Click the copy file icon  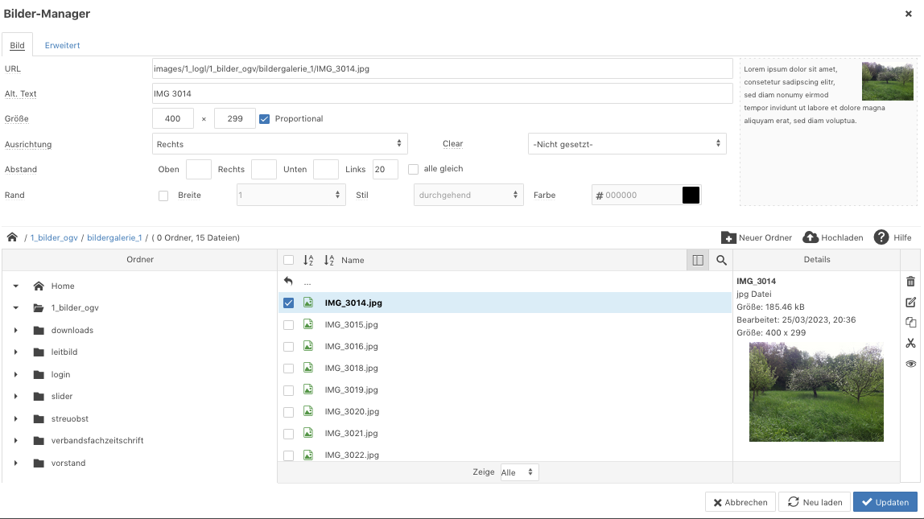(x=910, y=323)
